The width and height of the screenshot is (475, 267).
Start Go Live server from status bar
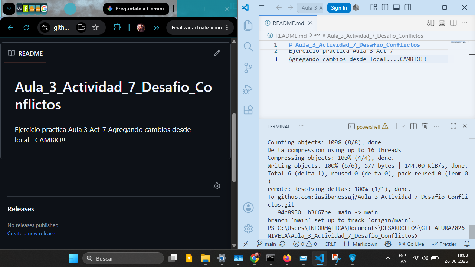[x=411, y=244]
